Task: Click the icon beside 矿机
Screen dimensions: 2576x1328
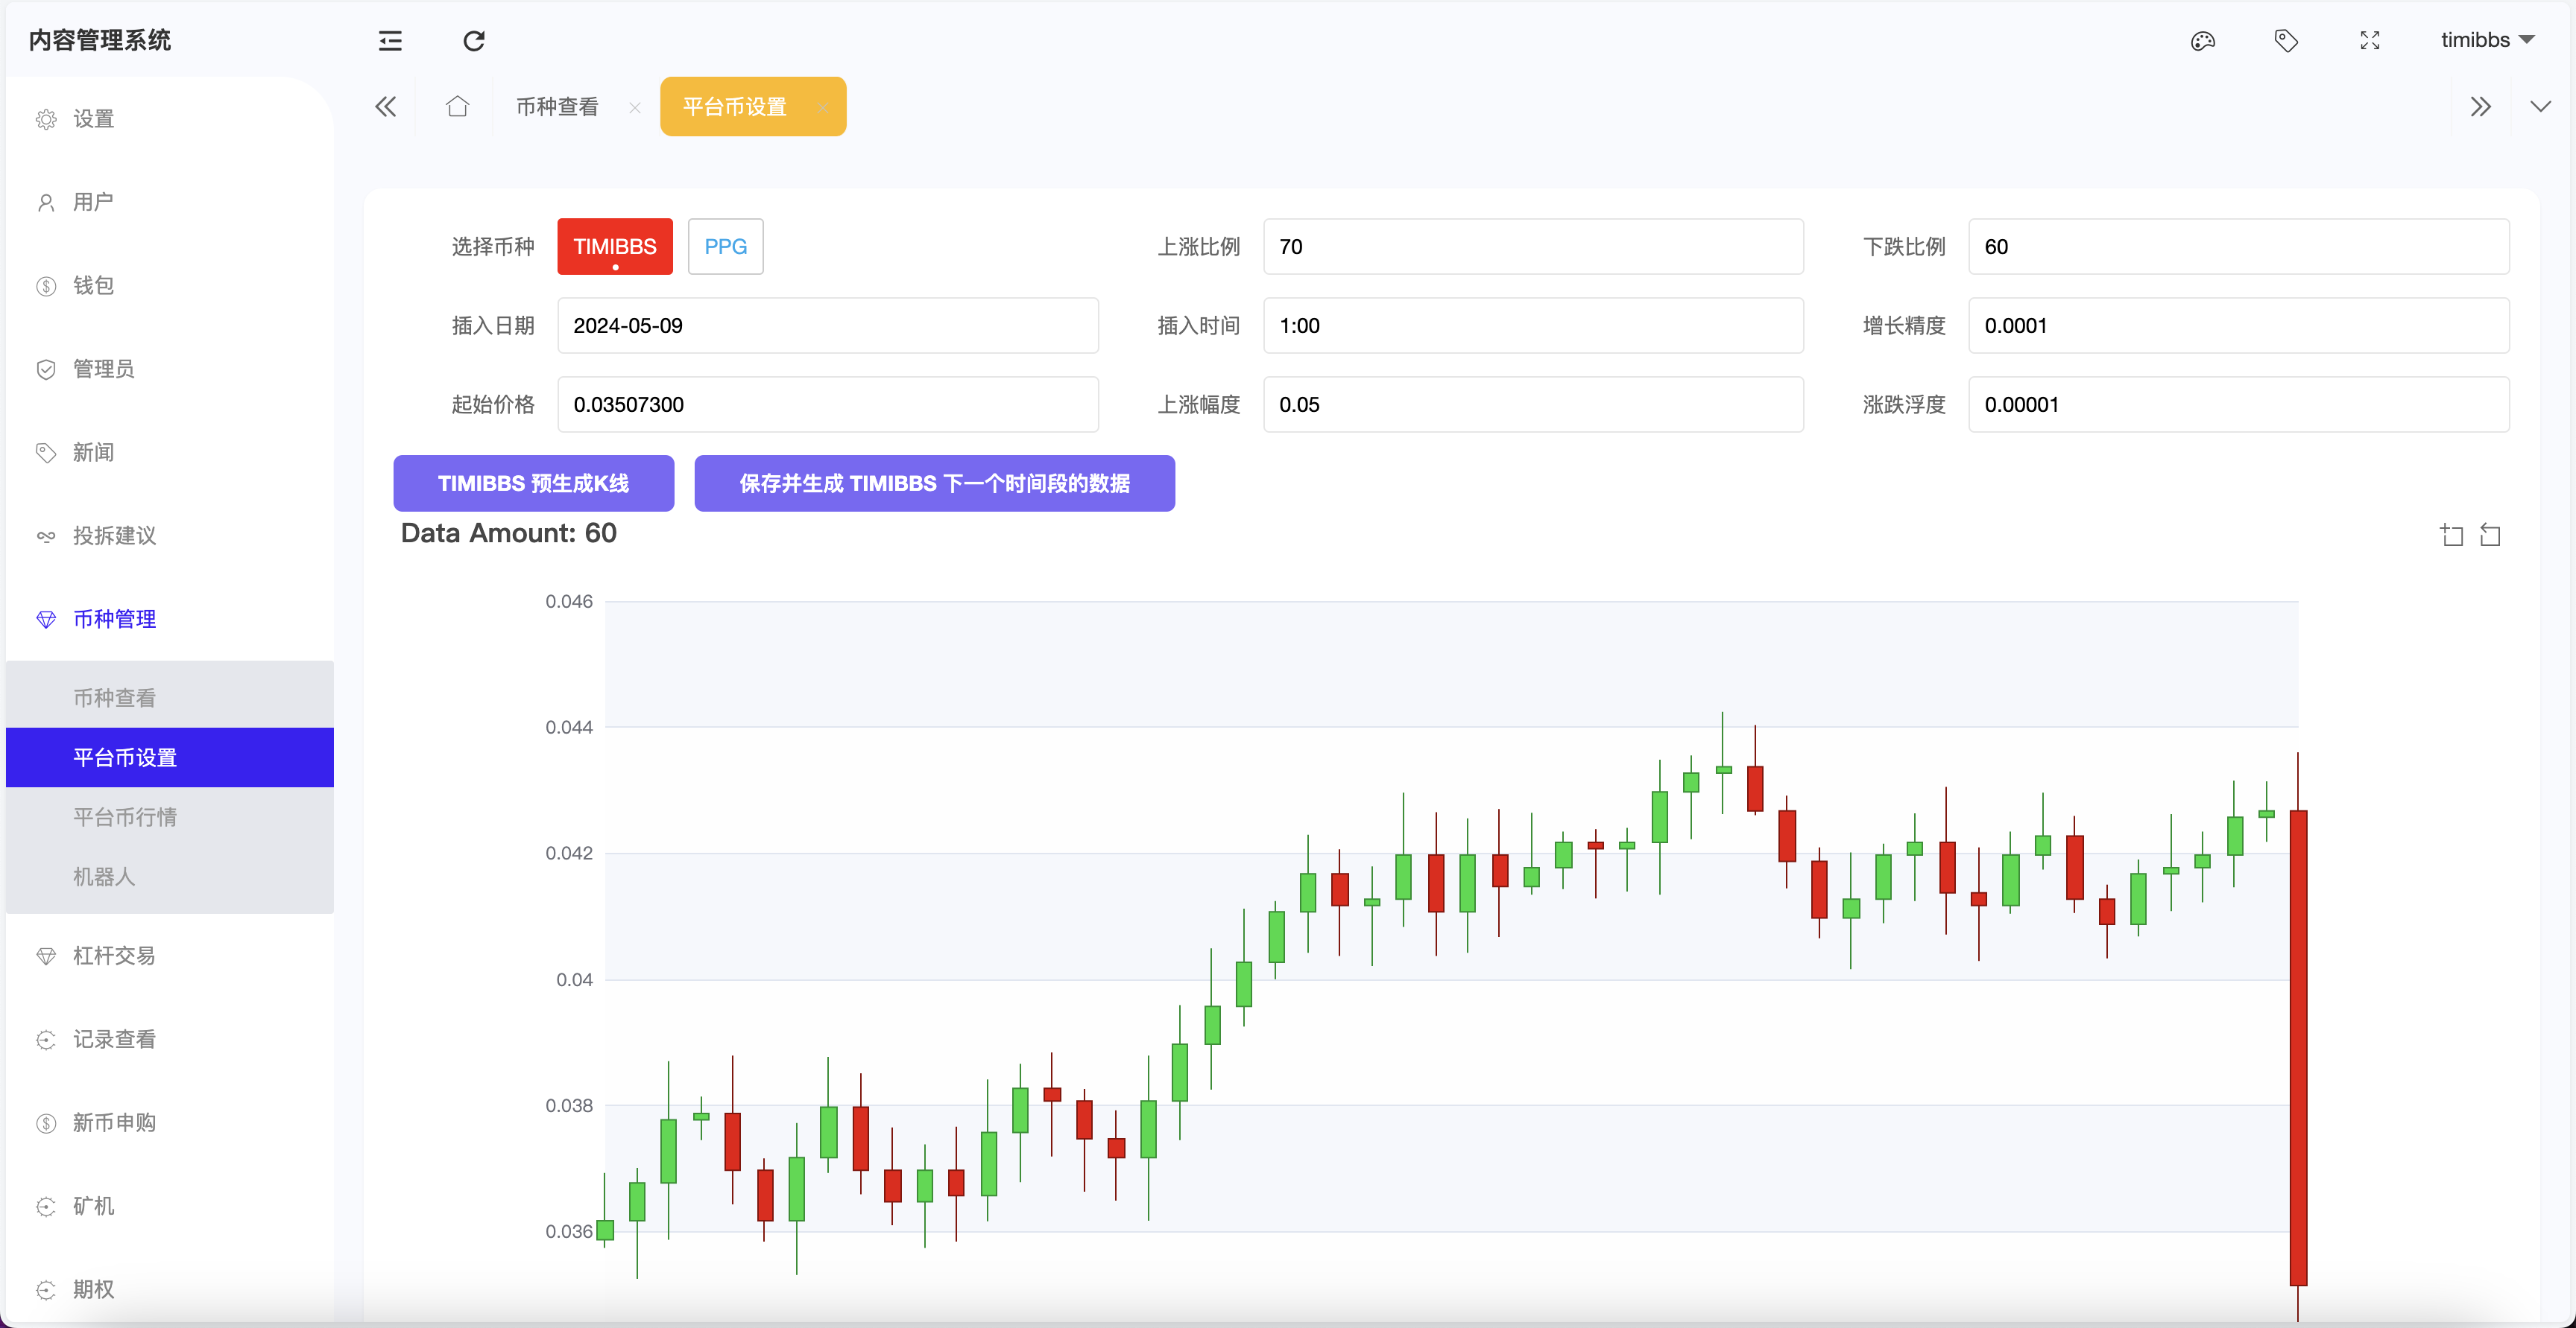Action: [46, 1207]
